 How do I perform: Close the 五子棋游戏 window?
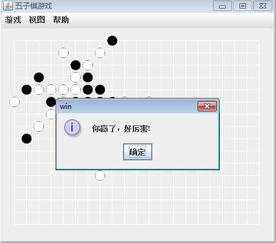263,6
